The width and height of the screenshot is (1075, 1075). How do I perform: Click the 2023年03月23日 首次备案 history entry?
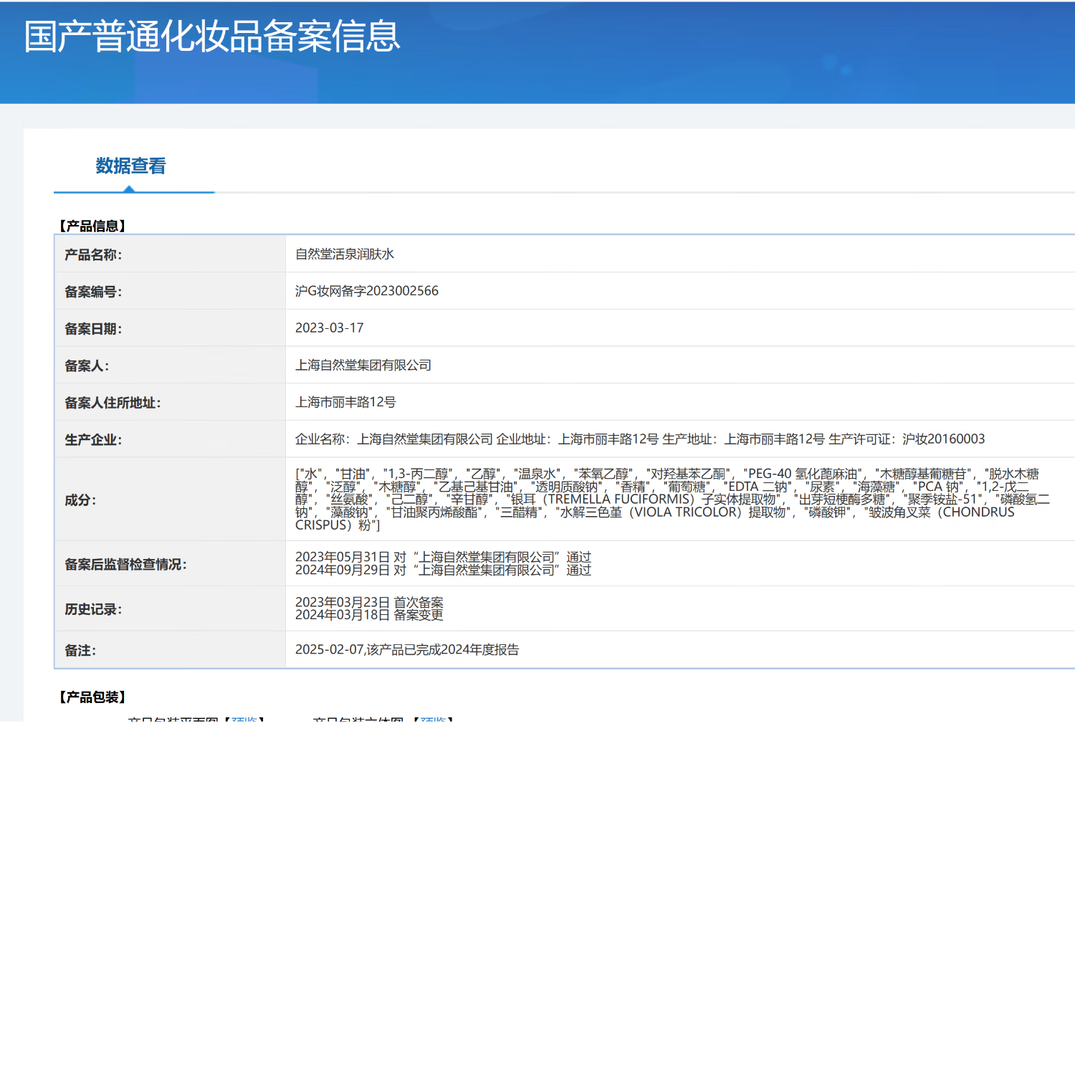[x=369, y=602]
